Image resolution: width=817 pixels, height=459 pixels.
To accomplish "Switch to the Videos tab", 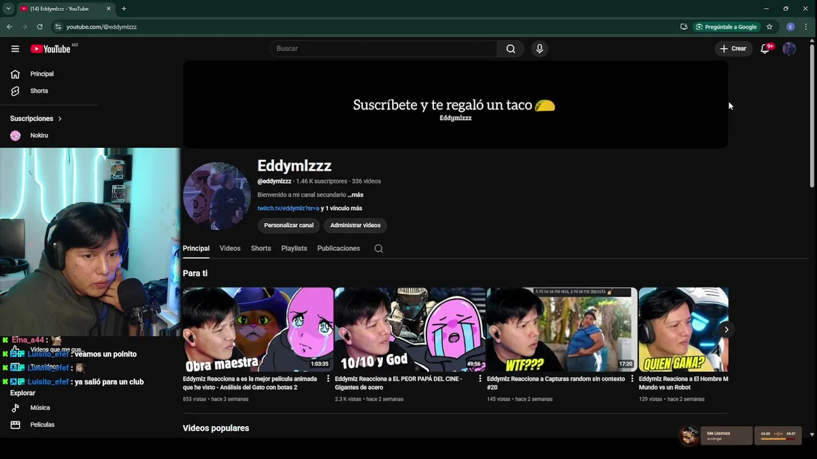I will [x=230, y=249].
